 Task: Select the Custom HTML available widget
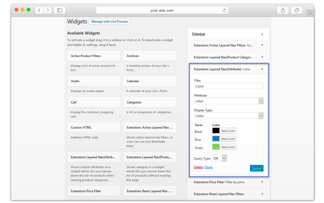(x=94, y=127)
